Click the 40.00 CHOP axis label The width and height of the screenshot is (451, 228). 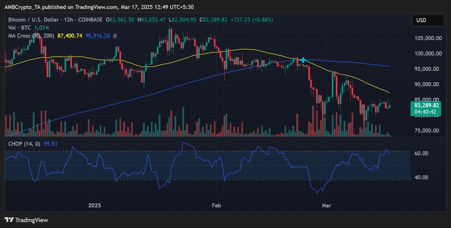pos(421,177)
